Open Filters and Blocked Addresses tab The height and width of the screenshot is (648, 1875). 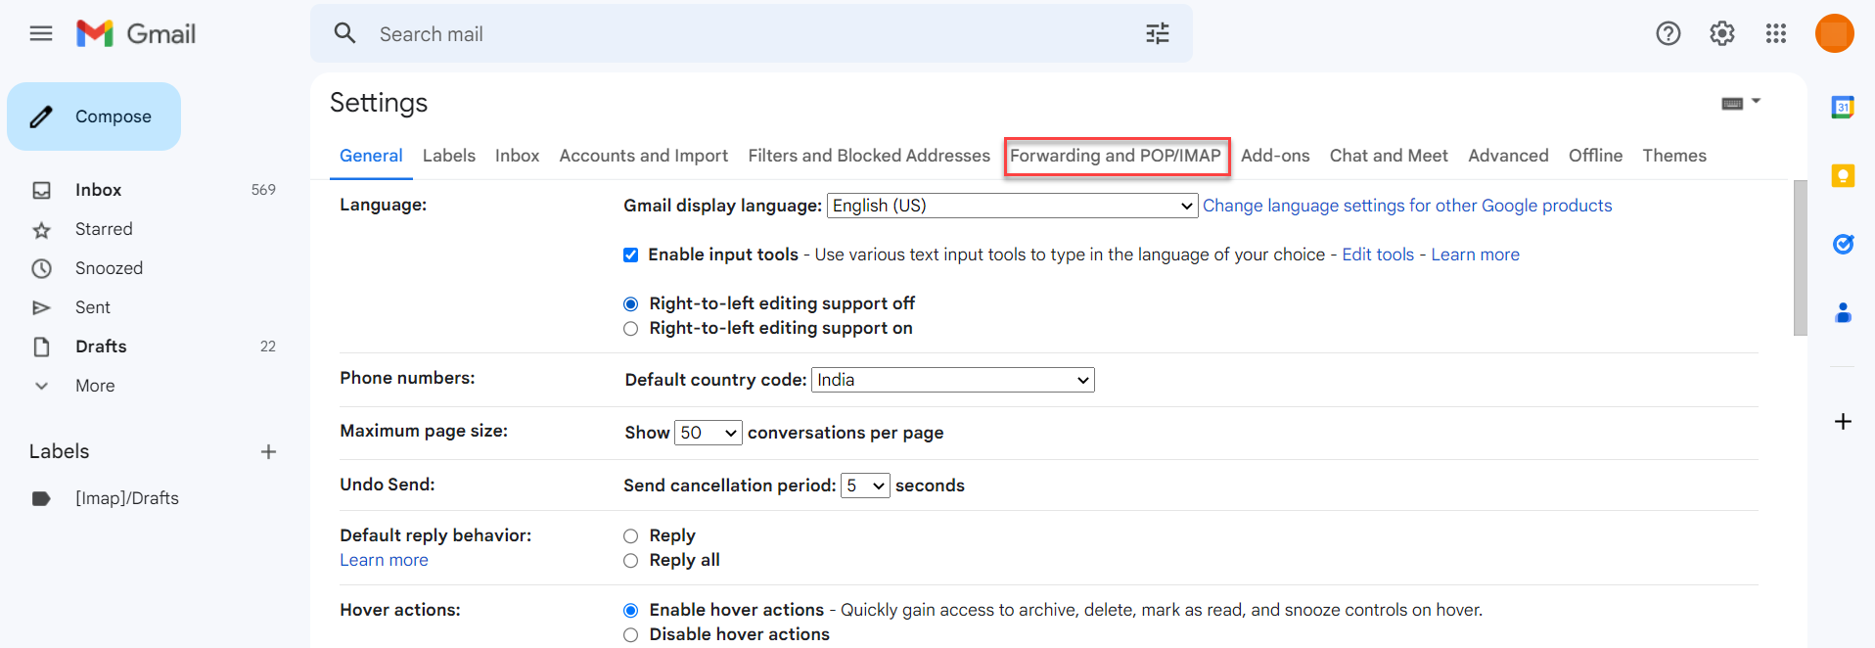point(869,156)
